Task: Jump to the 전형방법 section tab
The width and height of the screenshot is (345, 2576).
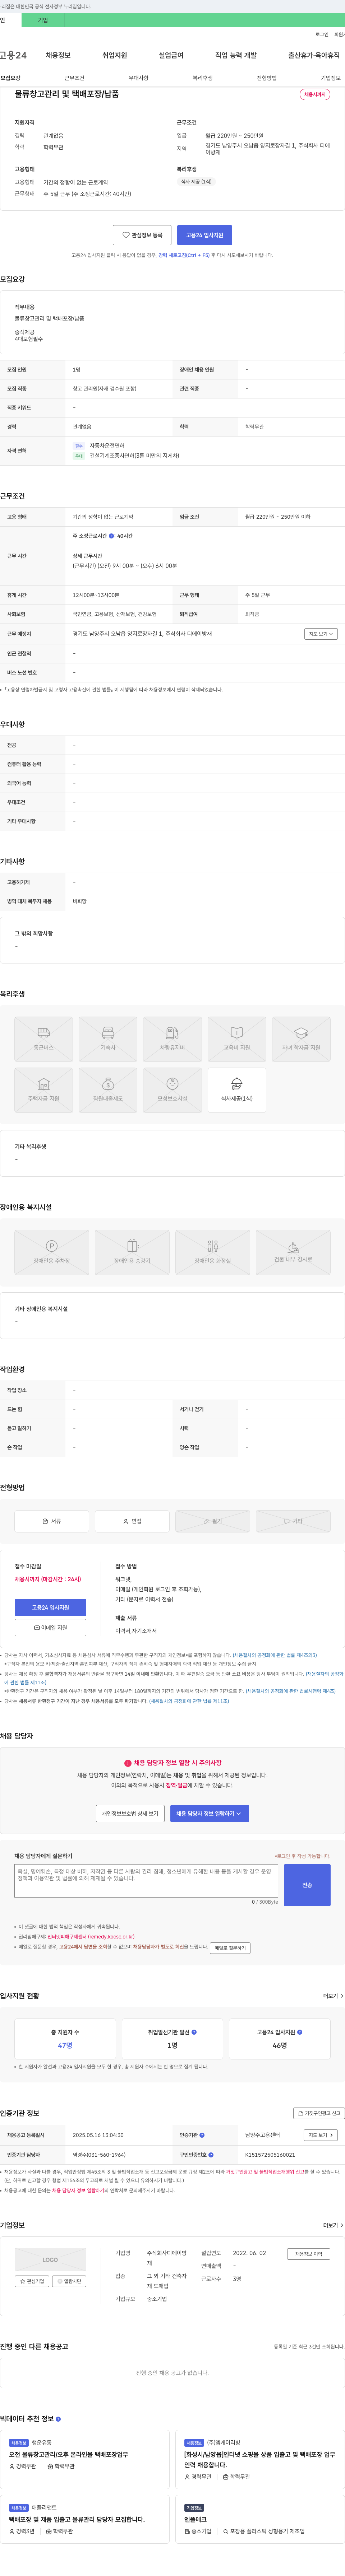Action: pos(267,78)
